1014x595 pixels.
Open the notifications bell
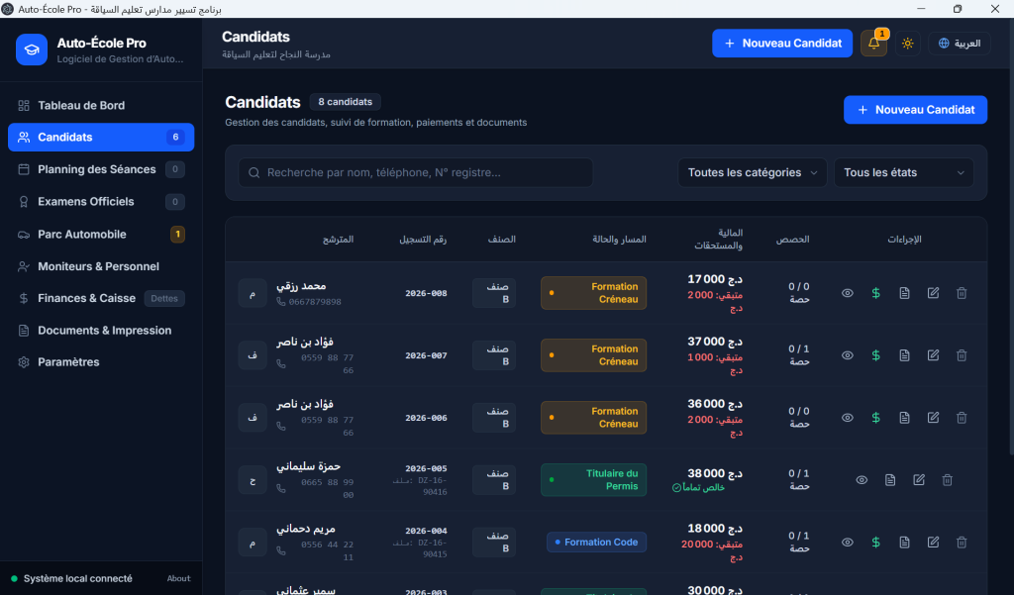873,44
